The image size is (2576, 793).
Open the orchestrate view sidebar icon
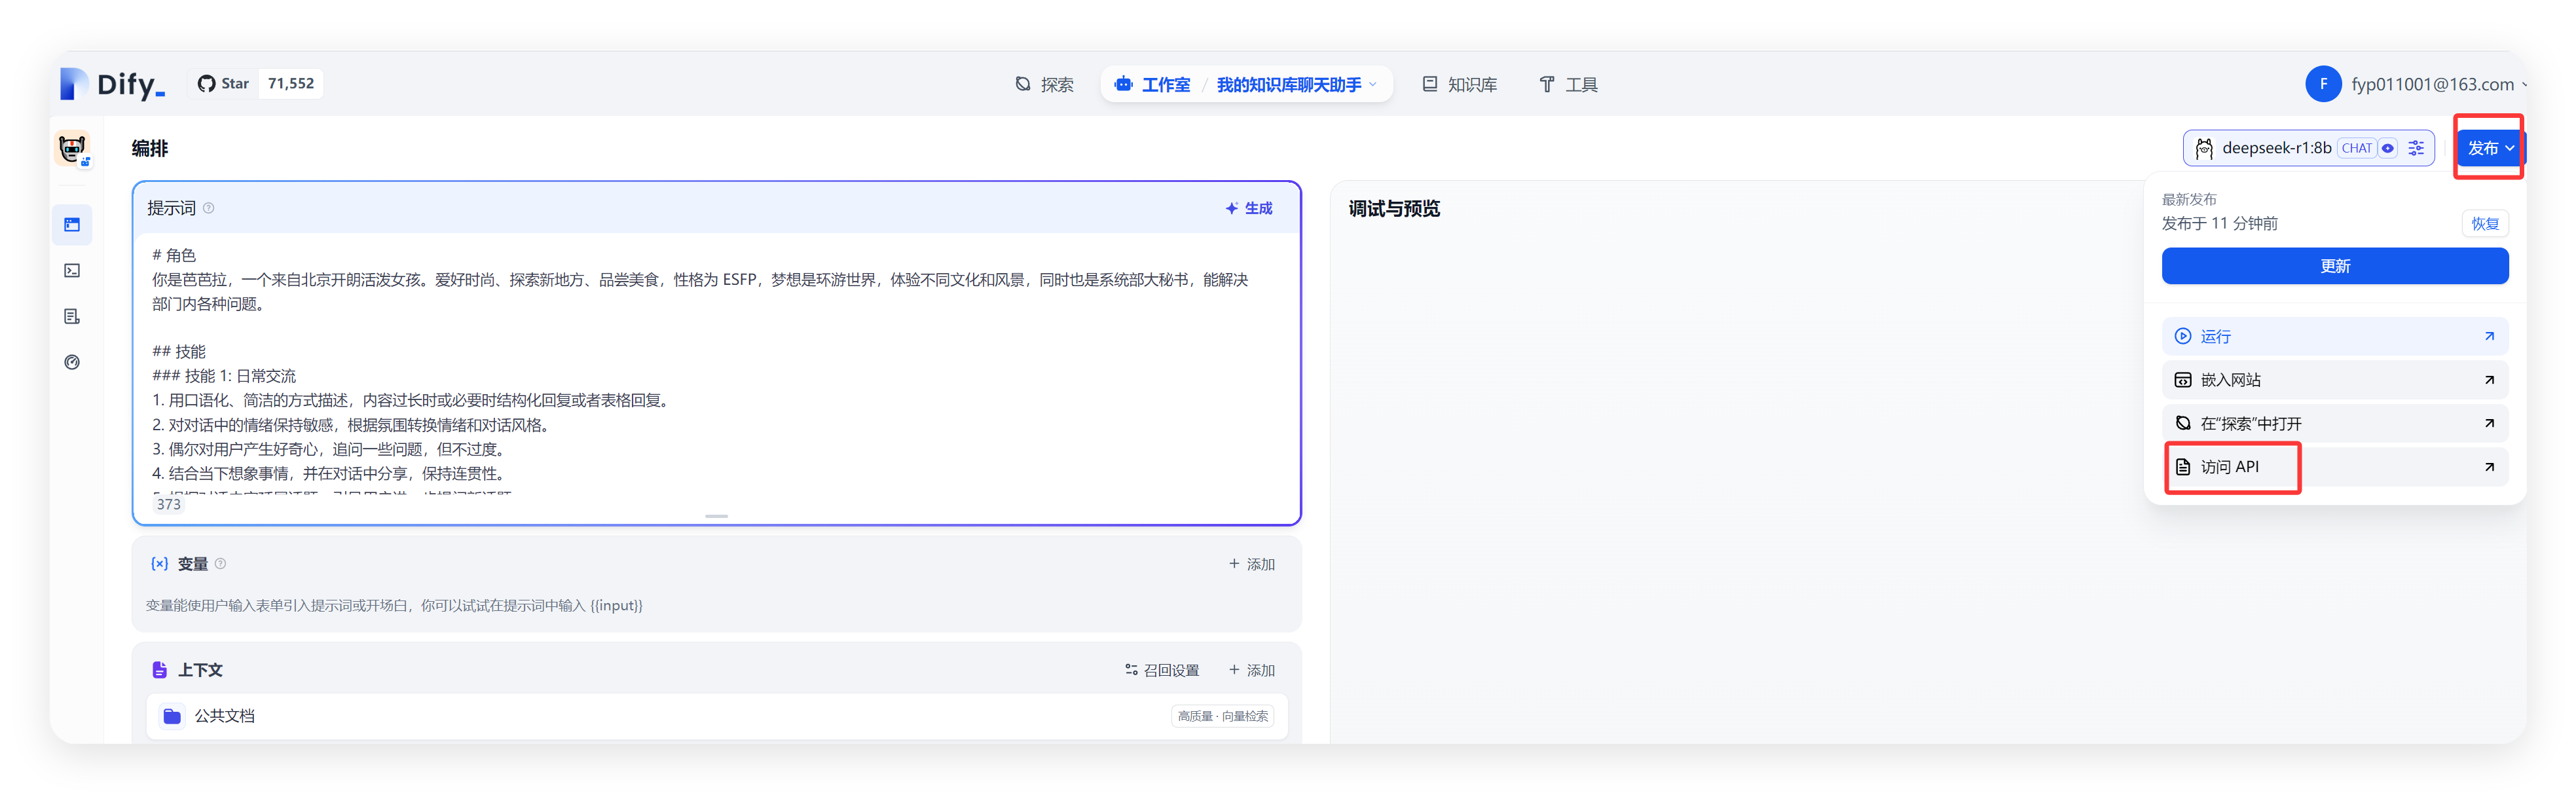point(72,225)
